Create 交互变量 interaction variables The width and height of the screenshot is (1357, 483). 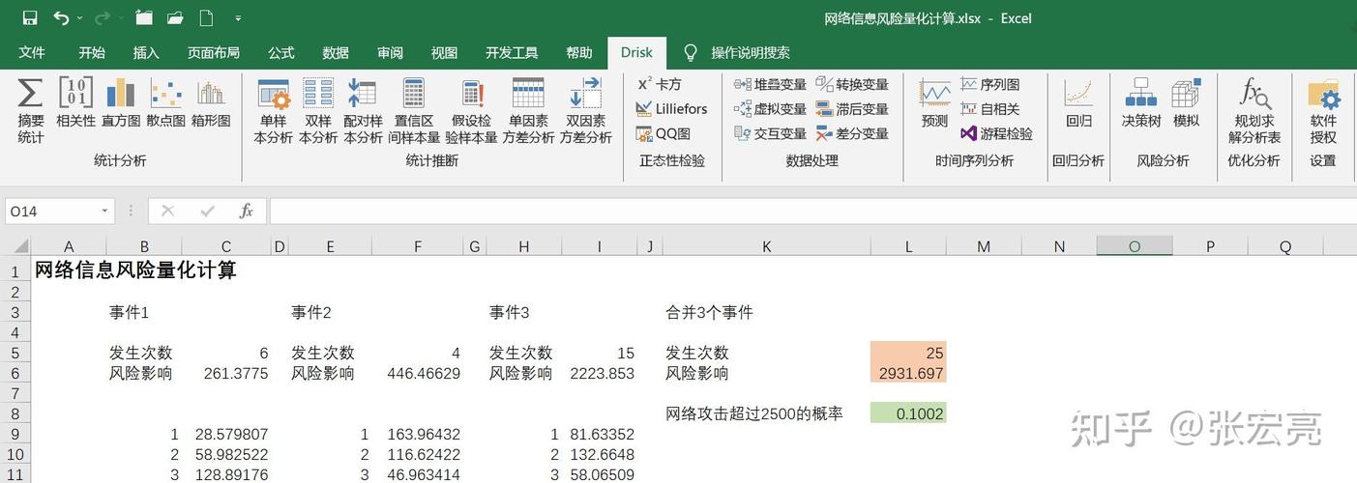pos(770,133)
